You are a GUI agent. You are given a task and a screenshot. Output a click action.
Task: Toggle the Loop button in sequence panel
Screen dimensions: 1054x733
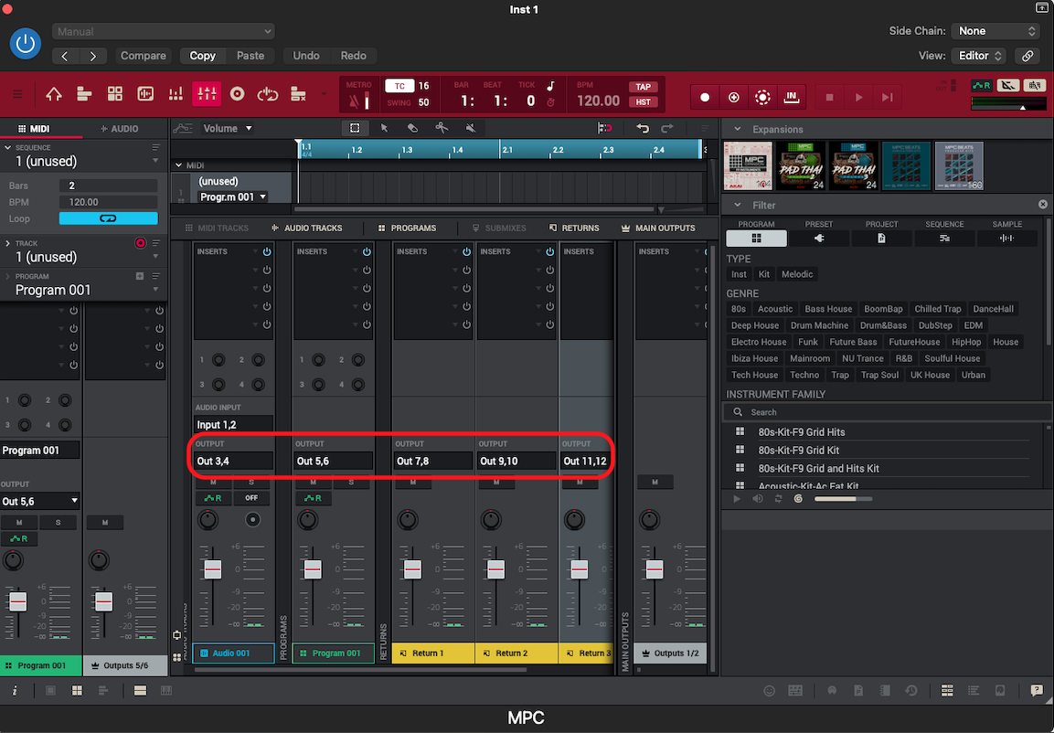pos(108,218)
